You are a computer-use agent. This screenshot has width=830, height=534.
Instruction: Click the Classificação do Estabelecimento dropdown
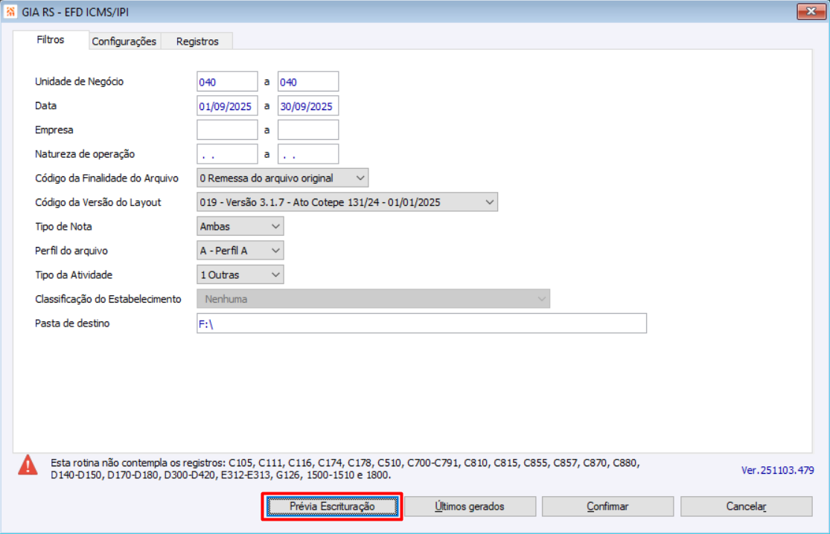tap(373, 299)
